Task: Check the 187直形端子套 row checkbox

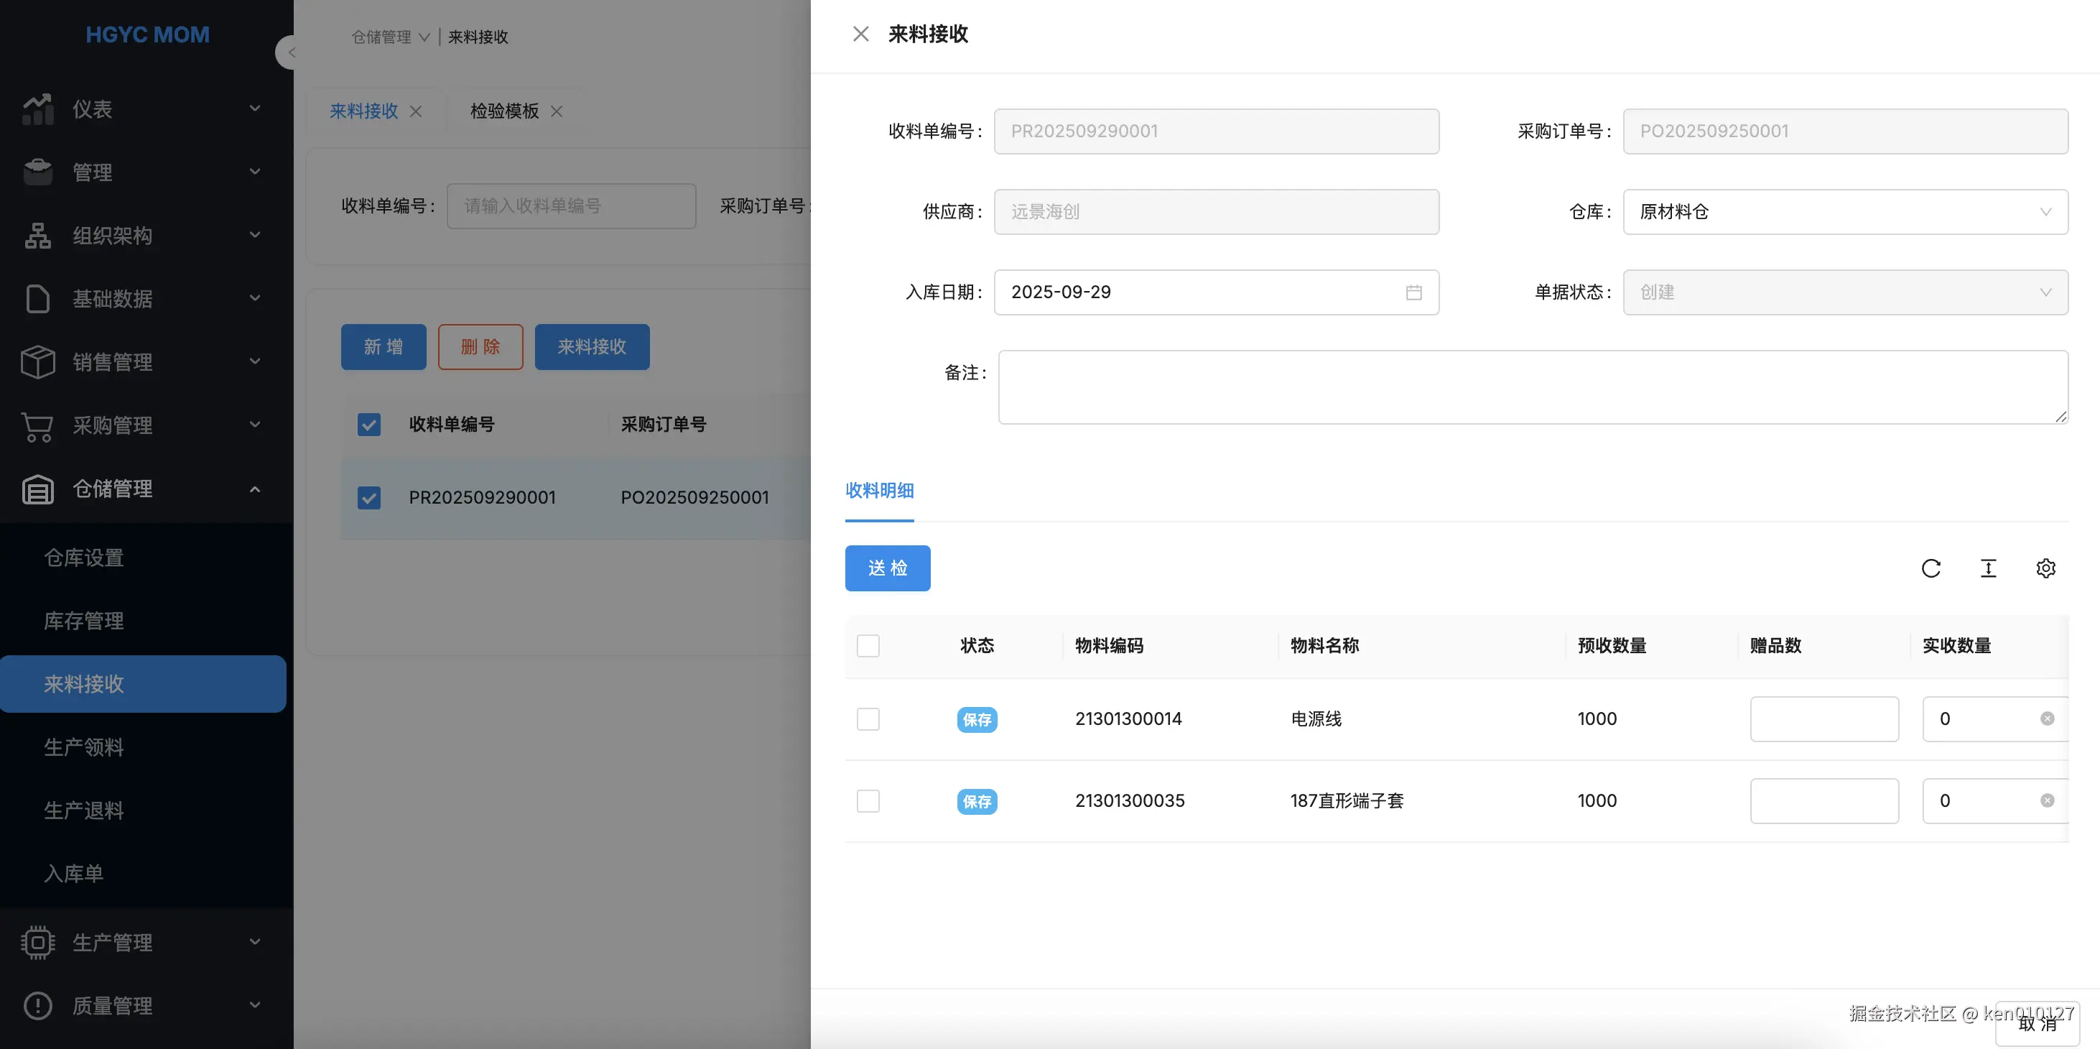Action: [x=868, y=800]
